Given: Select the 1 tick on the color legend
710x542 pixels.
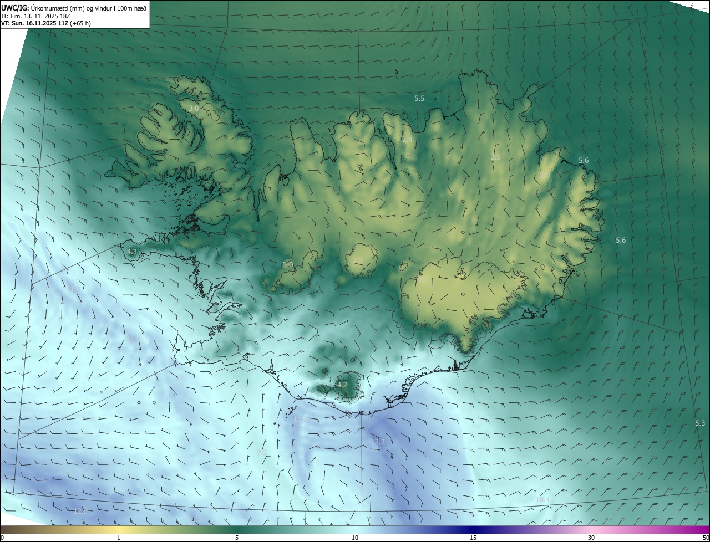Looking at the screenshot, I should tap(119, 538).
